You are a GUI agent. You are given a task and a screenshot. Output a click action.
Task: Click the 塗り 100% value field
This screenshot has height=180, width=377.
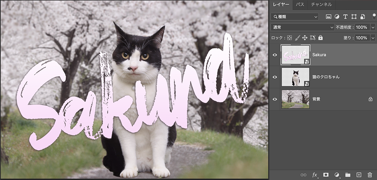[x=363, y=38]
